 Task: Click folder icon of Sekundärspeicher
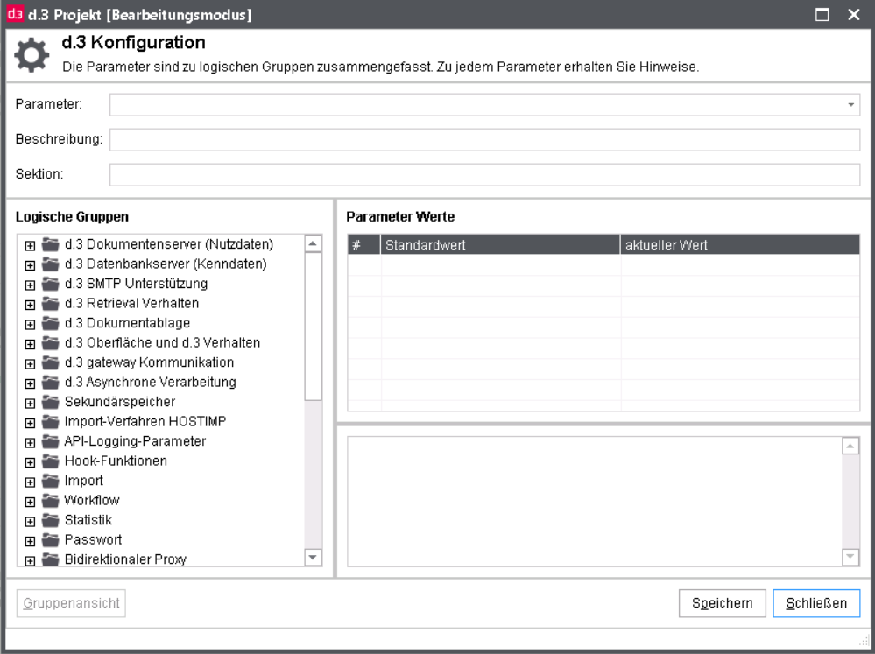point(50,402)
